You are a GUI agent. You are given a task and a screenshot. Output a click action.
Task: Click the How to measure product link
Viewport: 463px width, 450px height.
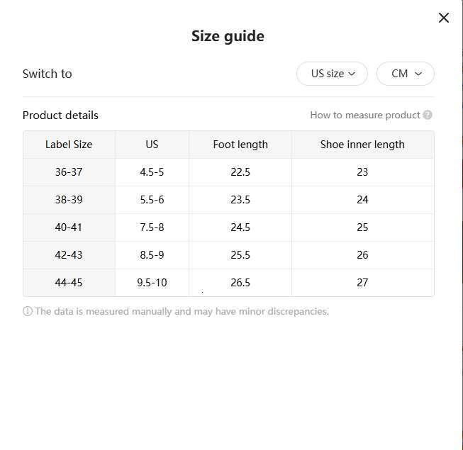[x=364, y=115]
